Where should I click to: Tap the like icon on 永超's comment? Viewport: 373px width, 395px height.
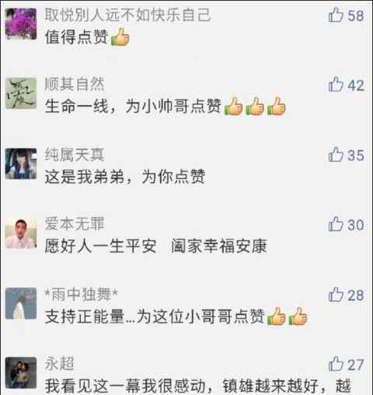[336, 364]
